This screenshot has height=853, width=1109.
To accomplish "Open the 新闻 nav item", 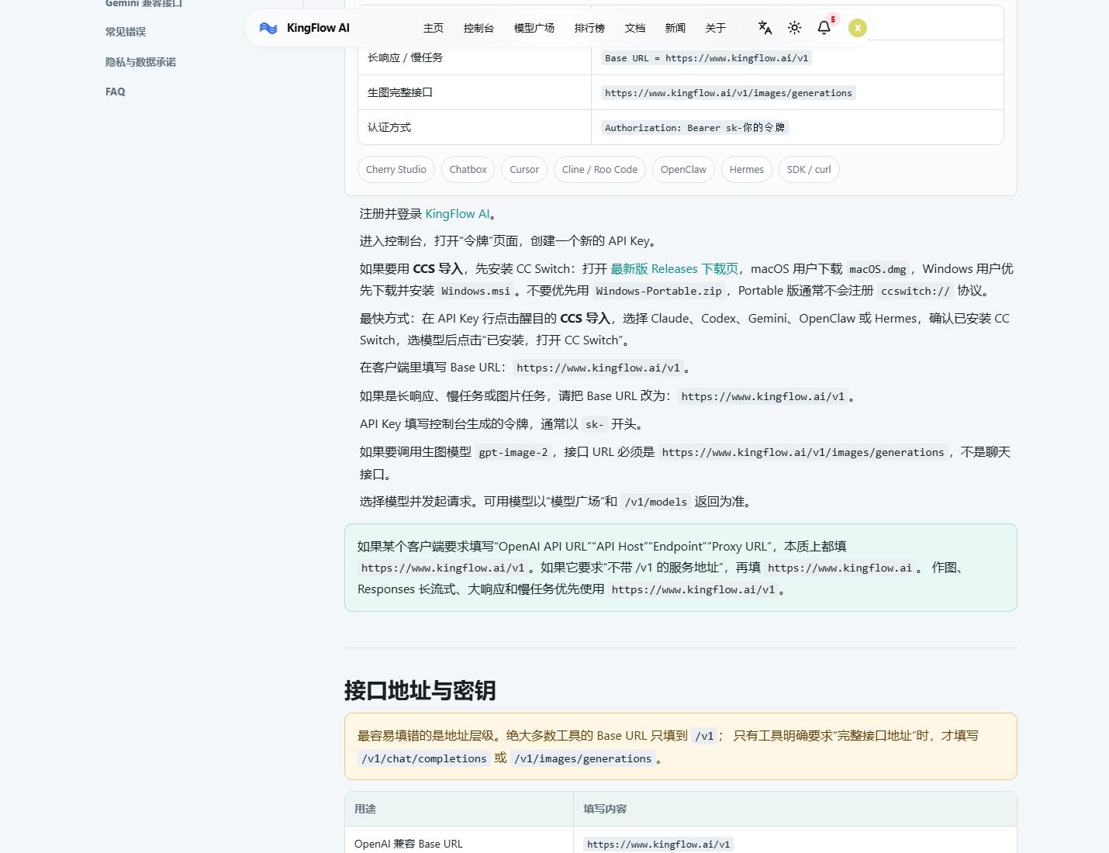I will coord(675,28).
